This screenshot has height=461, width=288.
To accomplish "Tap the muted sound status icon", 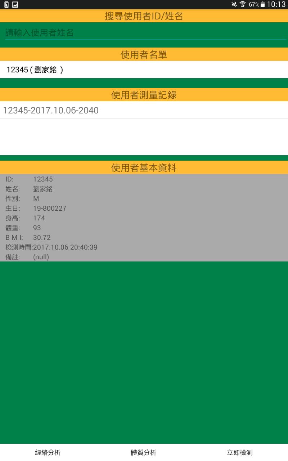I will (x=234, y=4).
